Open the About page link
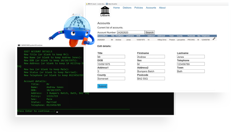This screenshot has width=231, height=132. coord(162,8)
